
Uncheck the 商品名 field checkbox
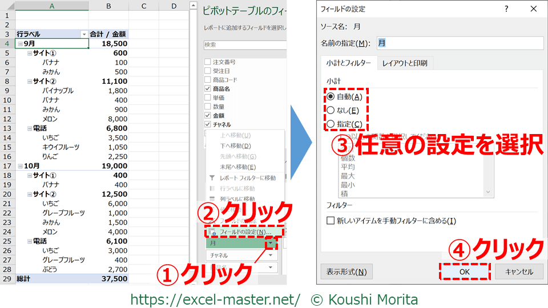point(208,89)
